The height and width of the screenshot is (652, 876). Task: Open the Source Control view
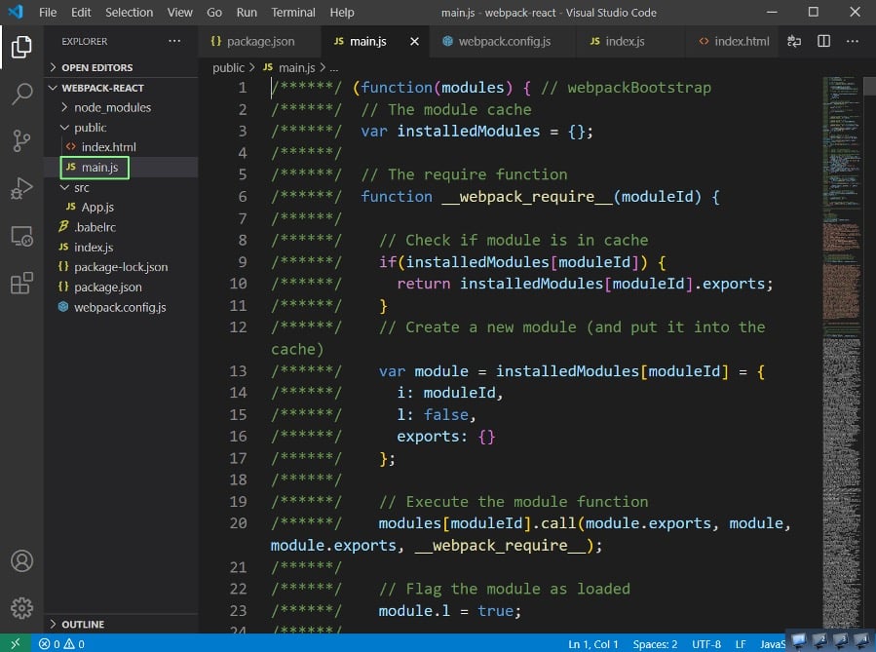(x=21, y=140)
